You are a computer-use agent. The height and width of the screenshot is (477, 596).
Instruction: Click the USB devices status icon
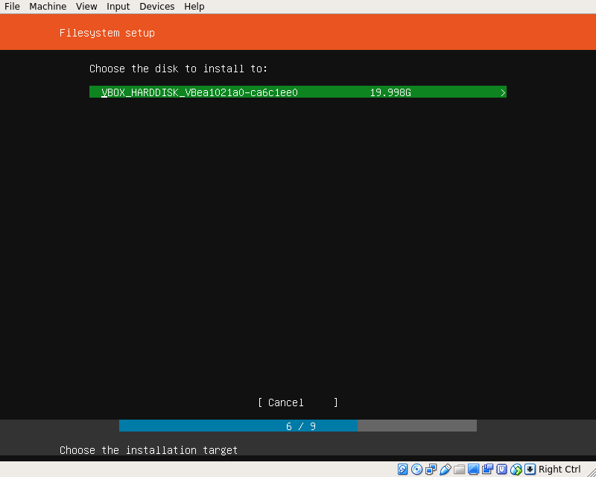(x=446, y=470)
